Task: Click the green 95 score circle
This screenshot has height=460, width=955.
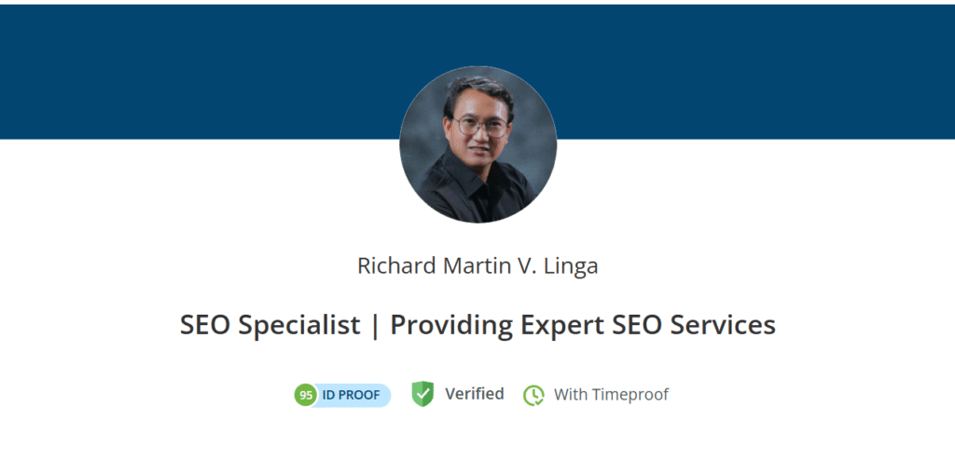Action: tap(305, 395)
